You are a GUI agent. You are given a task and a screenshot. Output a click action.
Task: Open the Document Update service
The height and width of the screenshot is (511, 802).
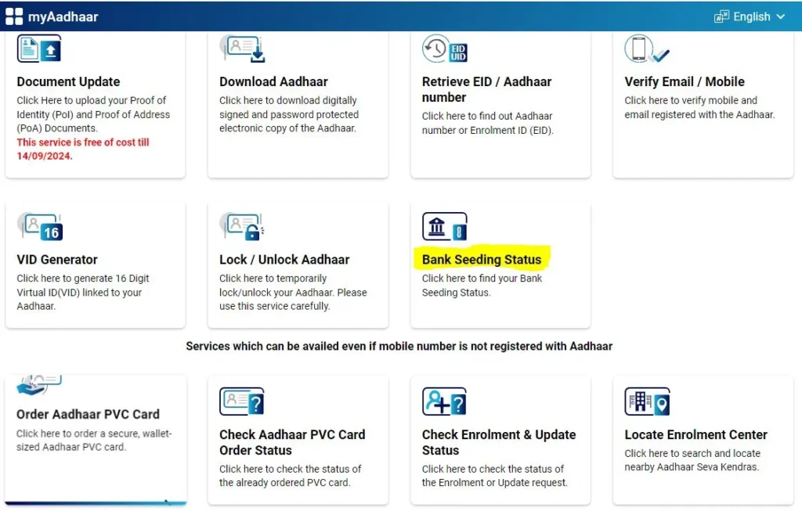coord(68,81)
